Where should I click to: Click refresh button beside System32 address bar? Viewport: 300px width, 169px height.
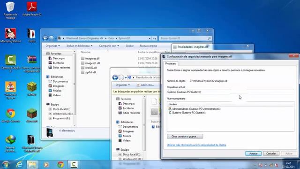(x=155, y=38)
